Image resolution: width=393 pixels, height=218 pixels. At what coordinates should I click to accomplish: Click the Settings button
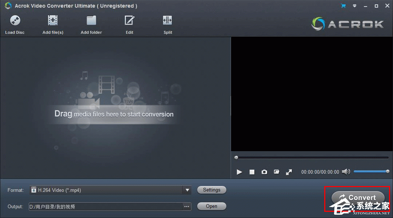[x=212, y=190]
